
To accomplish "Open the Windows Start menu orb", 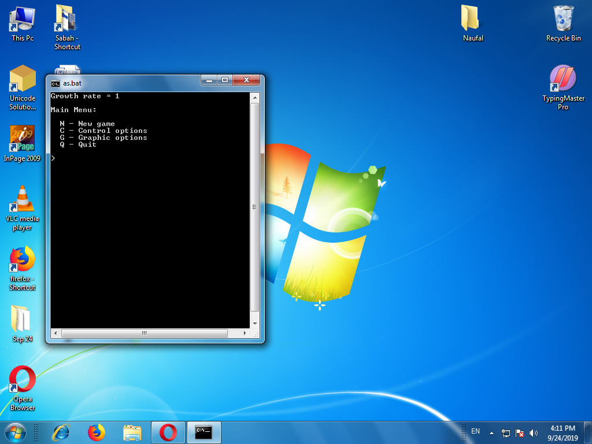I will pos(16,432).
